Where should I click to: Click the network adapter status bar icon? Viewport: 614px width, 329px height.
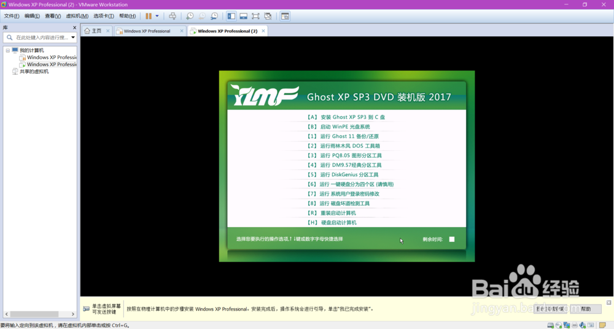(567, 325)
